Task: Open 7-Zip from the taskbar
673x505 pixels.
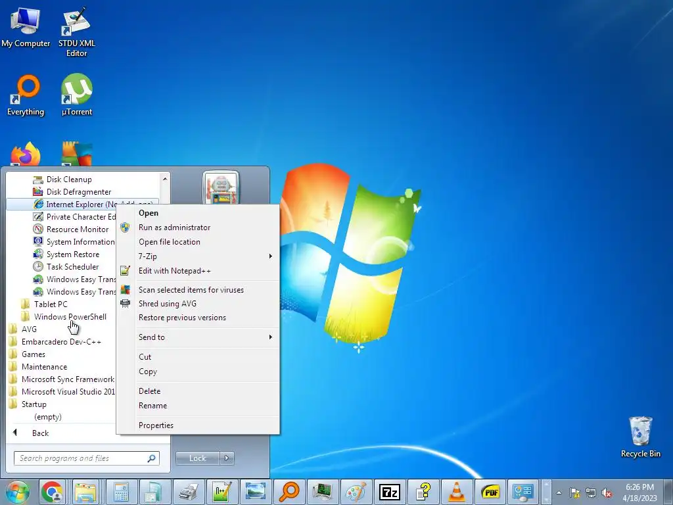Action: [390, 492]
